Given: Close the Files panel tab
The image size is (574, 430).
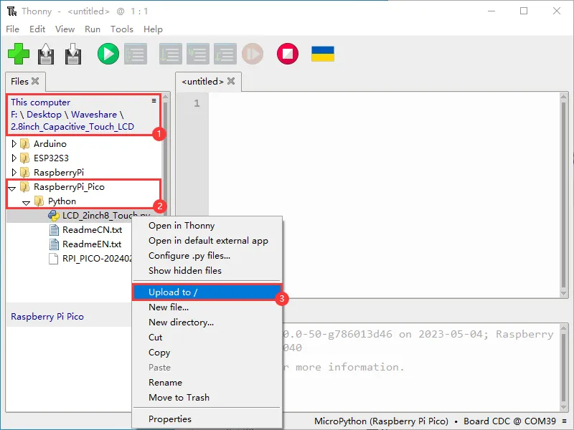Looking at the screenshot, I should [35, 81].
